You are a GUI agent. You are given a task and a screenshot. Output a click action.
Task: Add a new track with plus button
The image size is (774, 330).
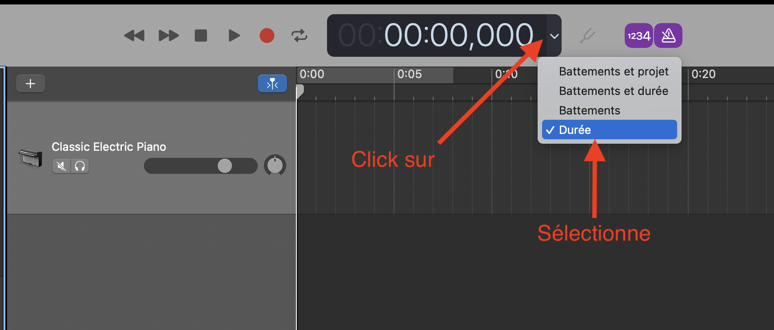31,83
